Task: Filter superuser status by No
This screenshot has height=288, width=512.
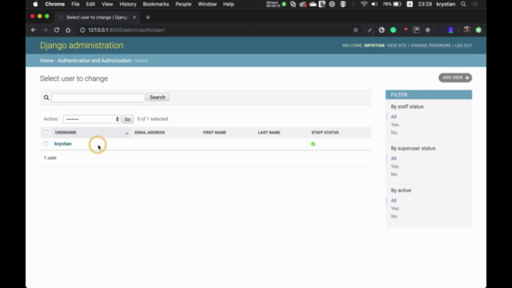Action: [x=394, y=174]
